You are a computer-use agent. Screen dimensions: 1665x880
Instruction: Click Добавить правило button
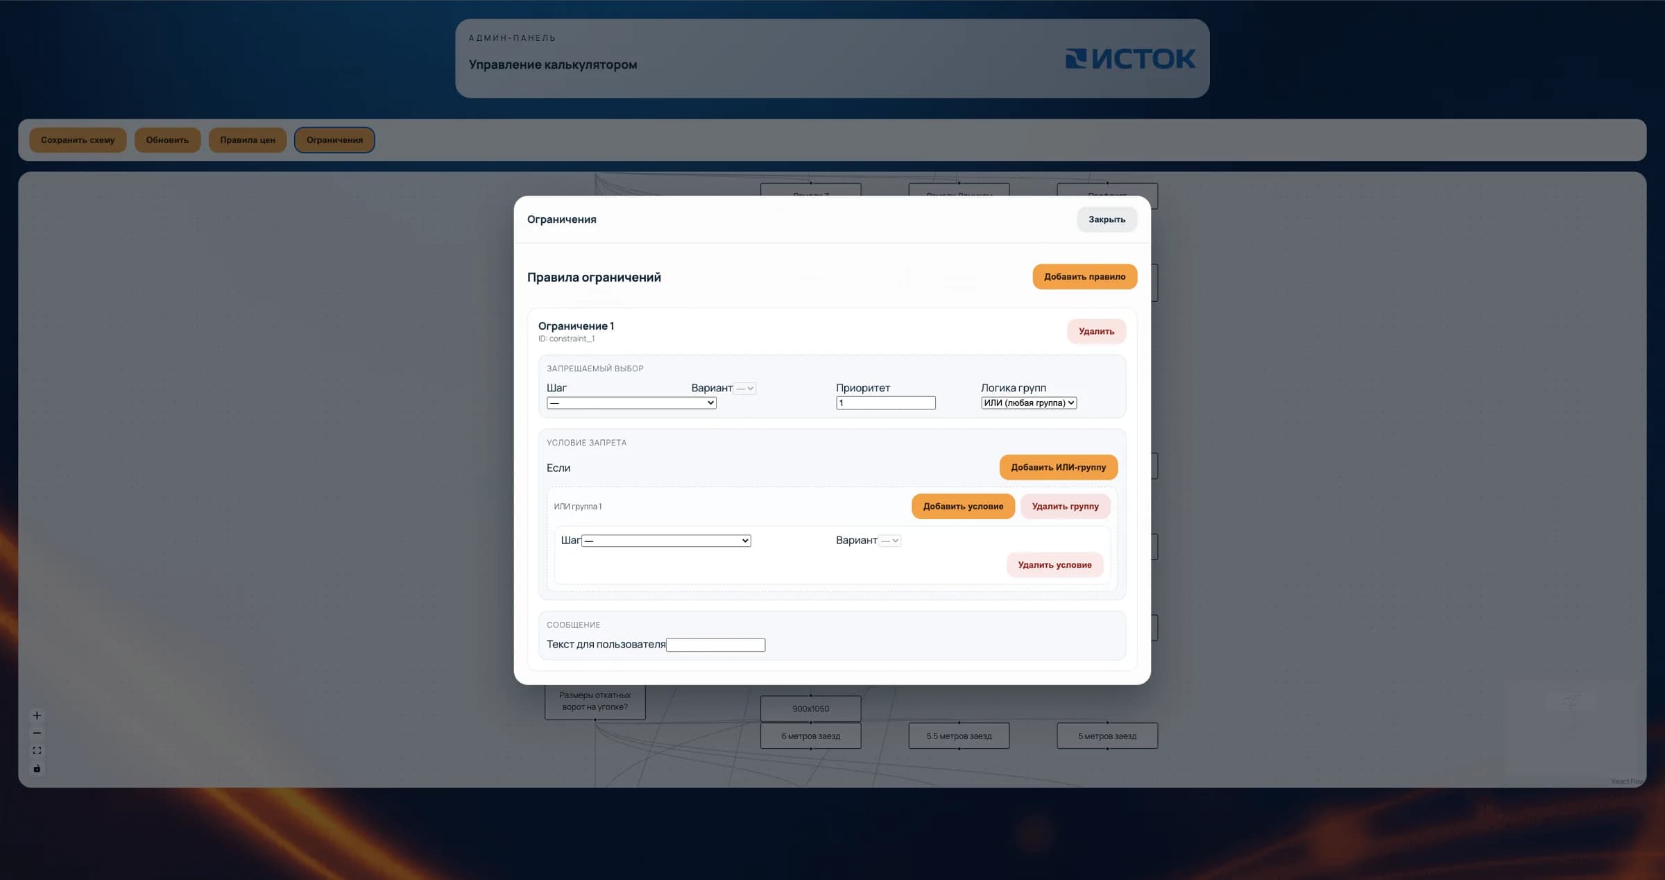click(x=1084, y=276)
